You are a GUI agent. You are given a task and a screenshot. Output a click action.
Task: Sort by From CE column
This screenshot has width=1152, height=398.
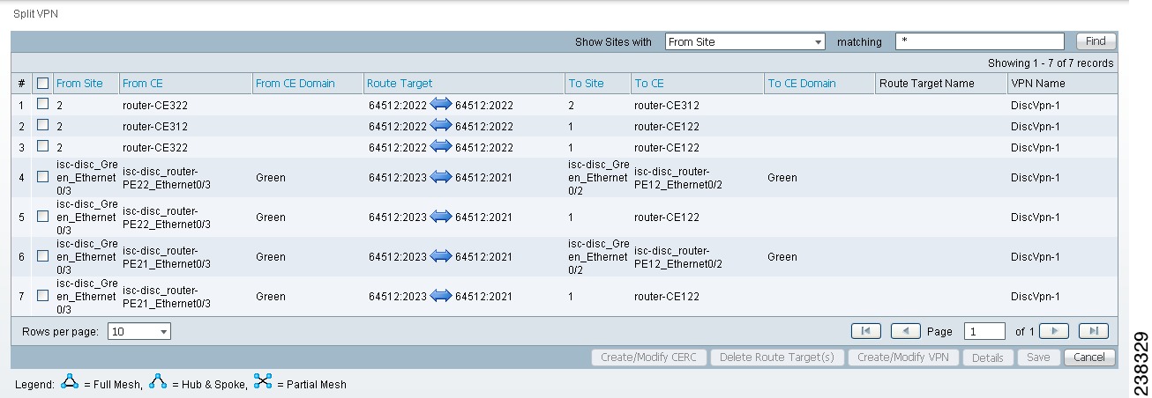pos(143,84)
